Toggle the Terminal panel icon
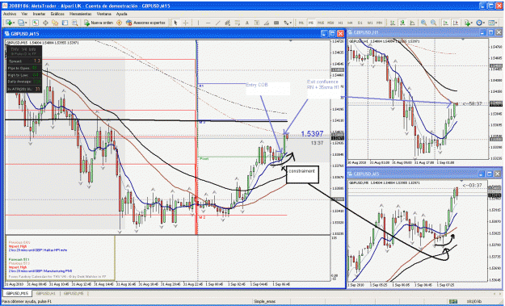 coord(65,23)
